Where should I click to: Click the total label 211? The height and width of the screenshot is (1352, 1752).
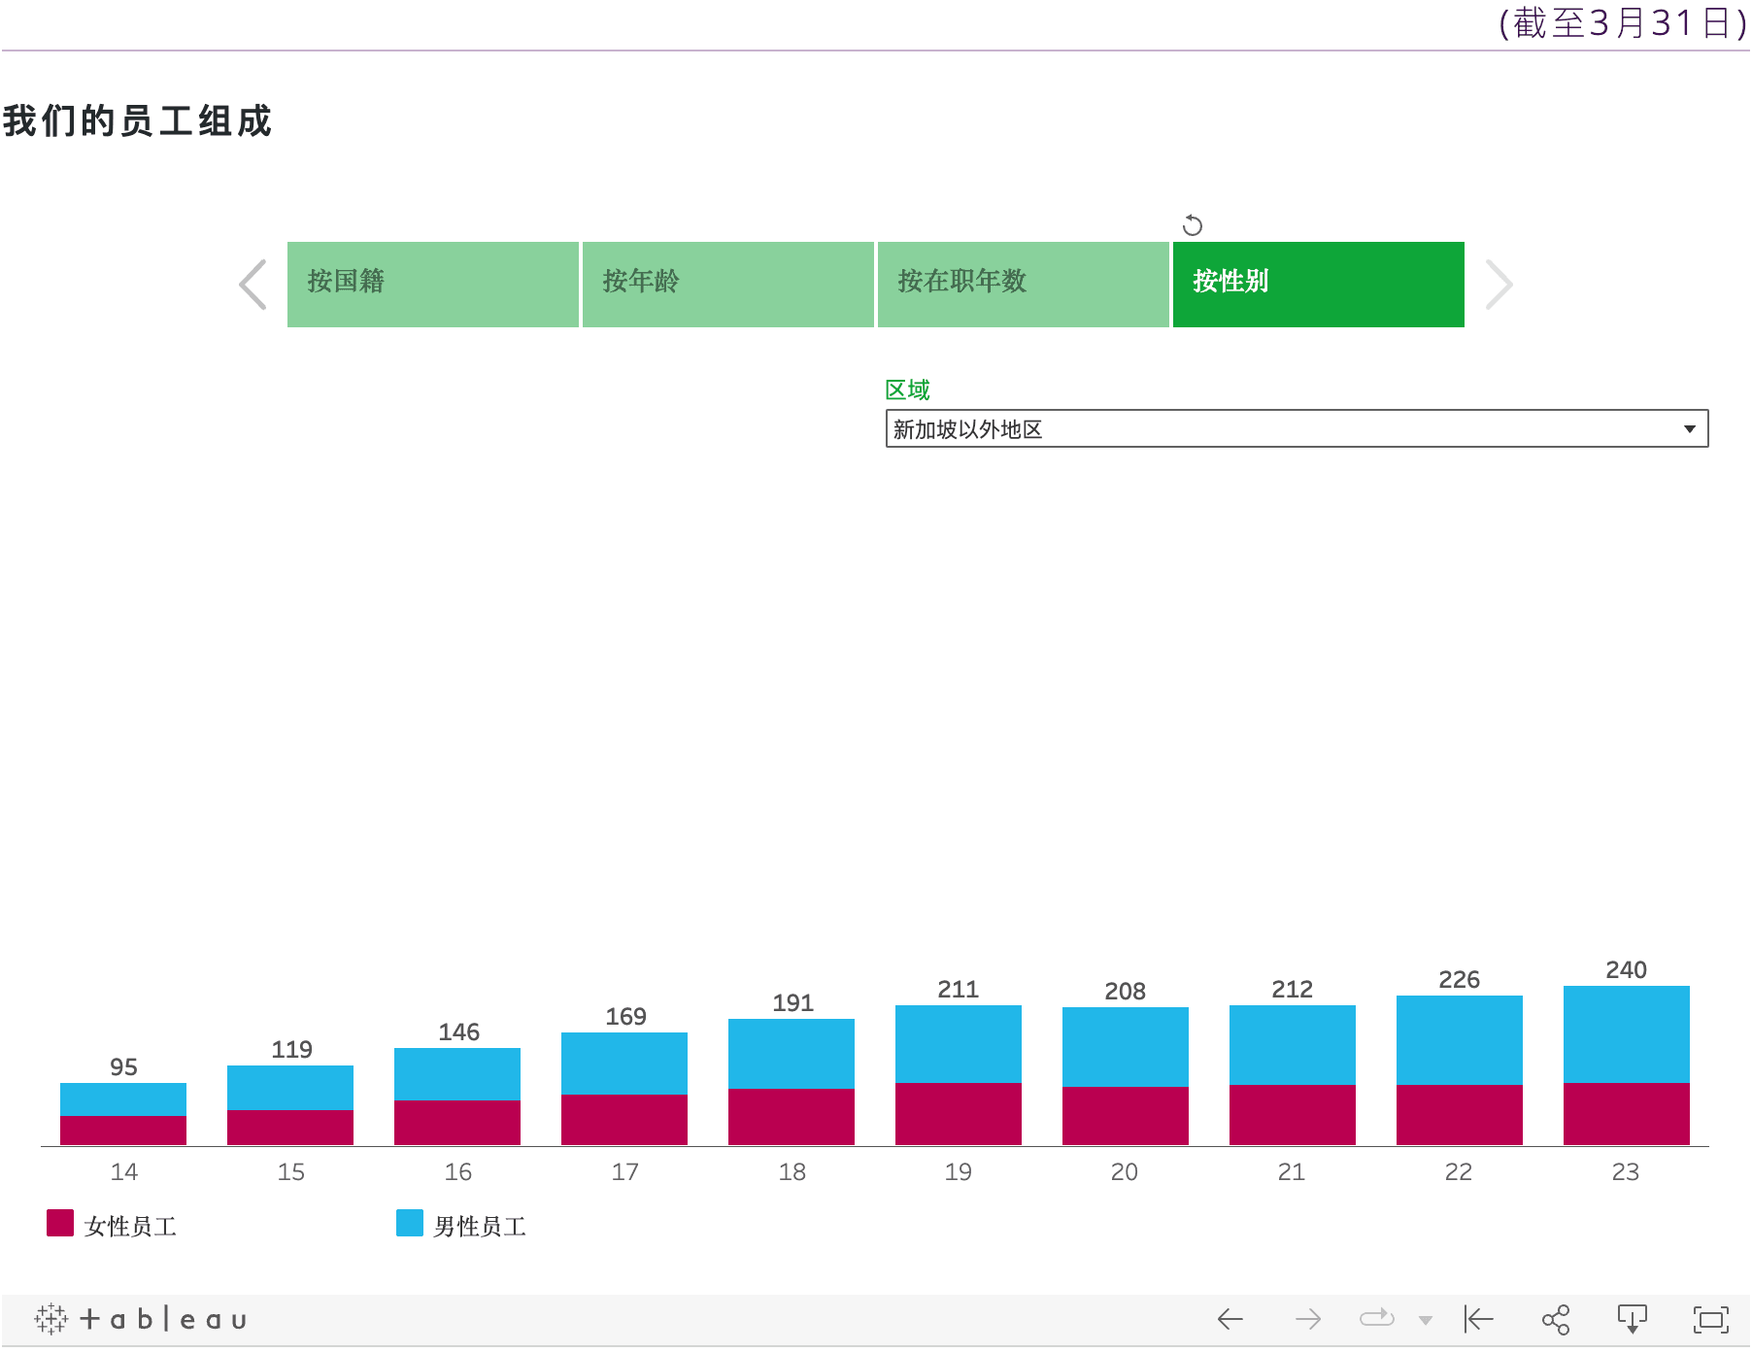[959, 989]
